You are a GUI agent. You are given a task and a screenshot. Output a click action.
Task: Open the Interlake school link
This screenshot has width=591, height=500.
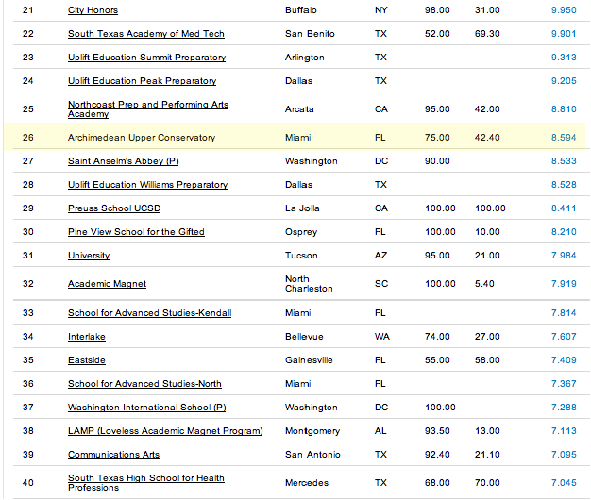(x=87, y=337)
